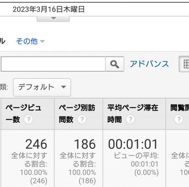
Task: Click the 2023年3月16日木曜日 date field
Action: tap(49, 9)
